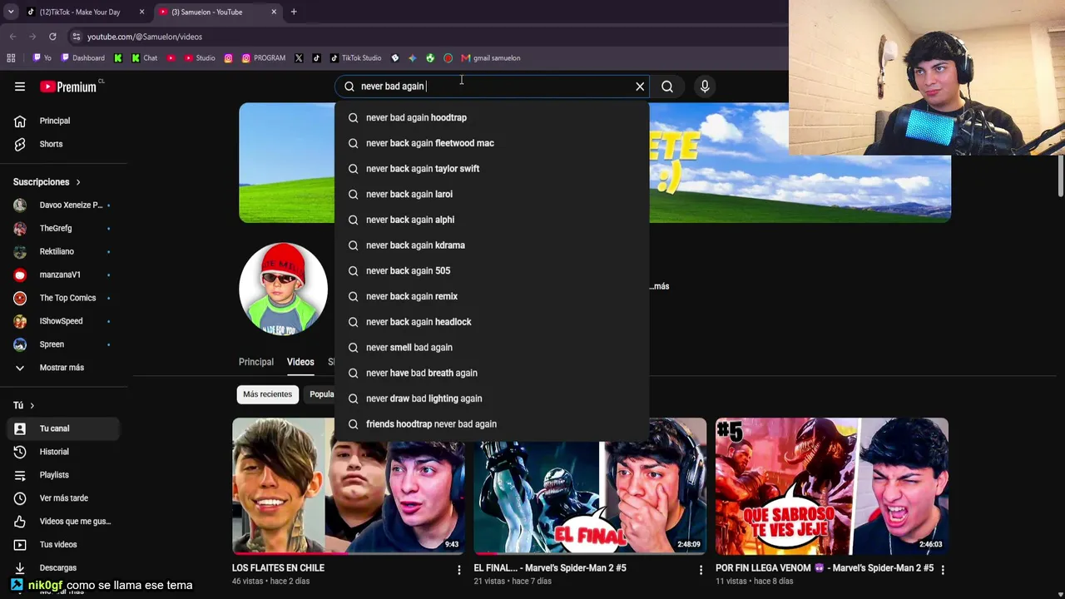The image size is (1065, 599).
Task: Select the 'Más recientes' filter chip
Action: pos(268,394)
